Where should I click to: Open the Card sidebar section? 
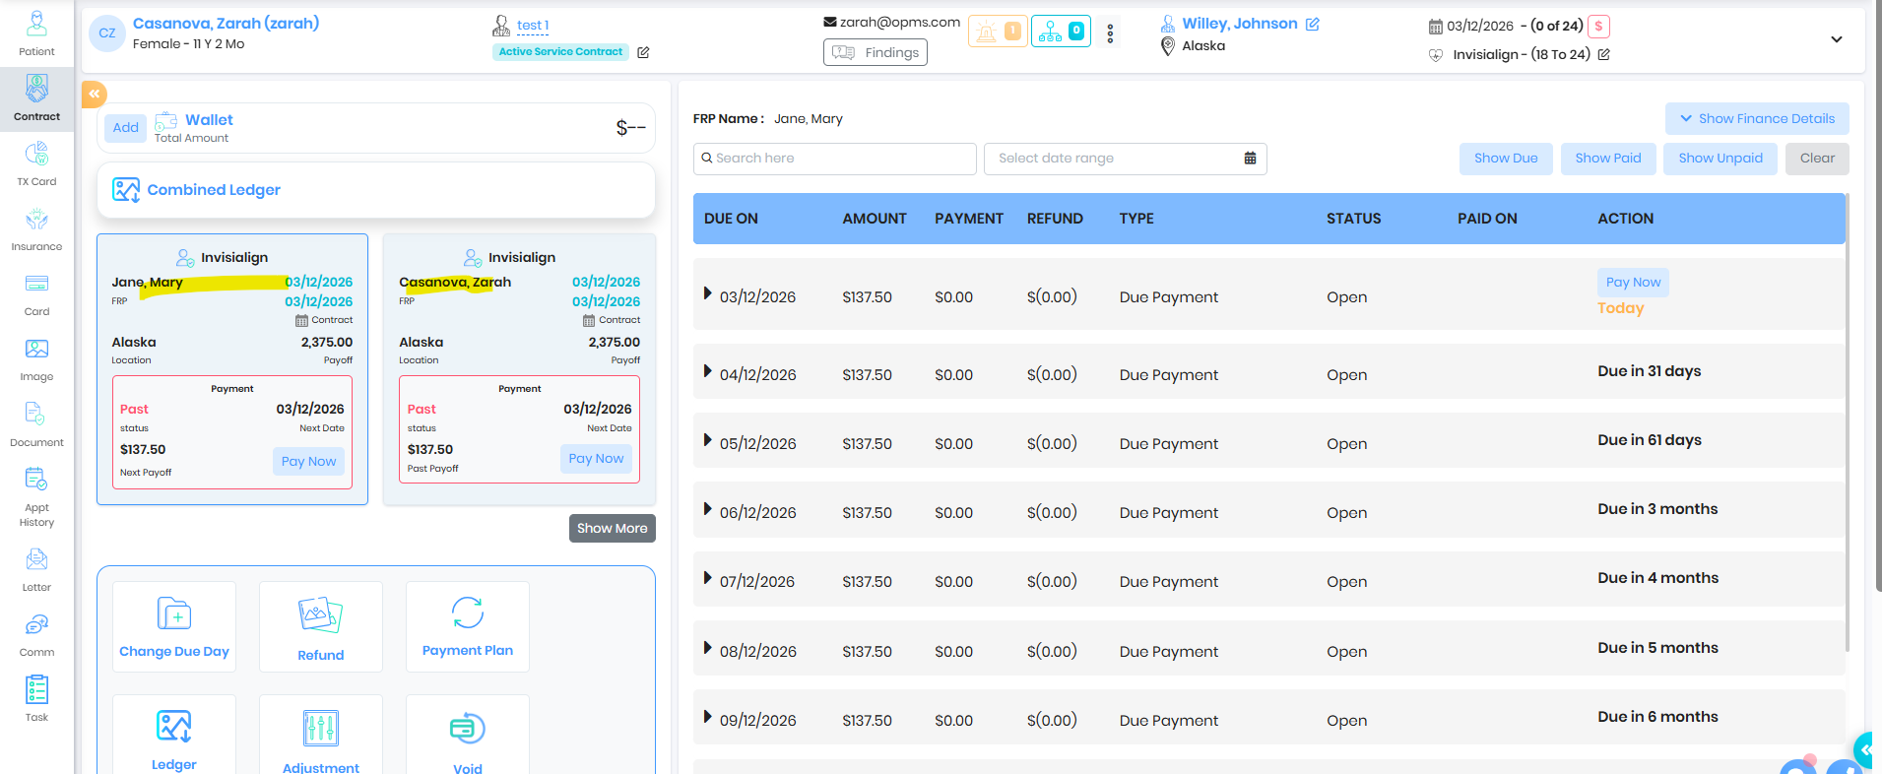coord(36,293)
